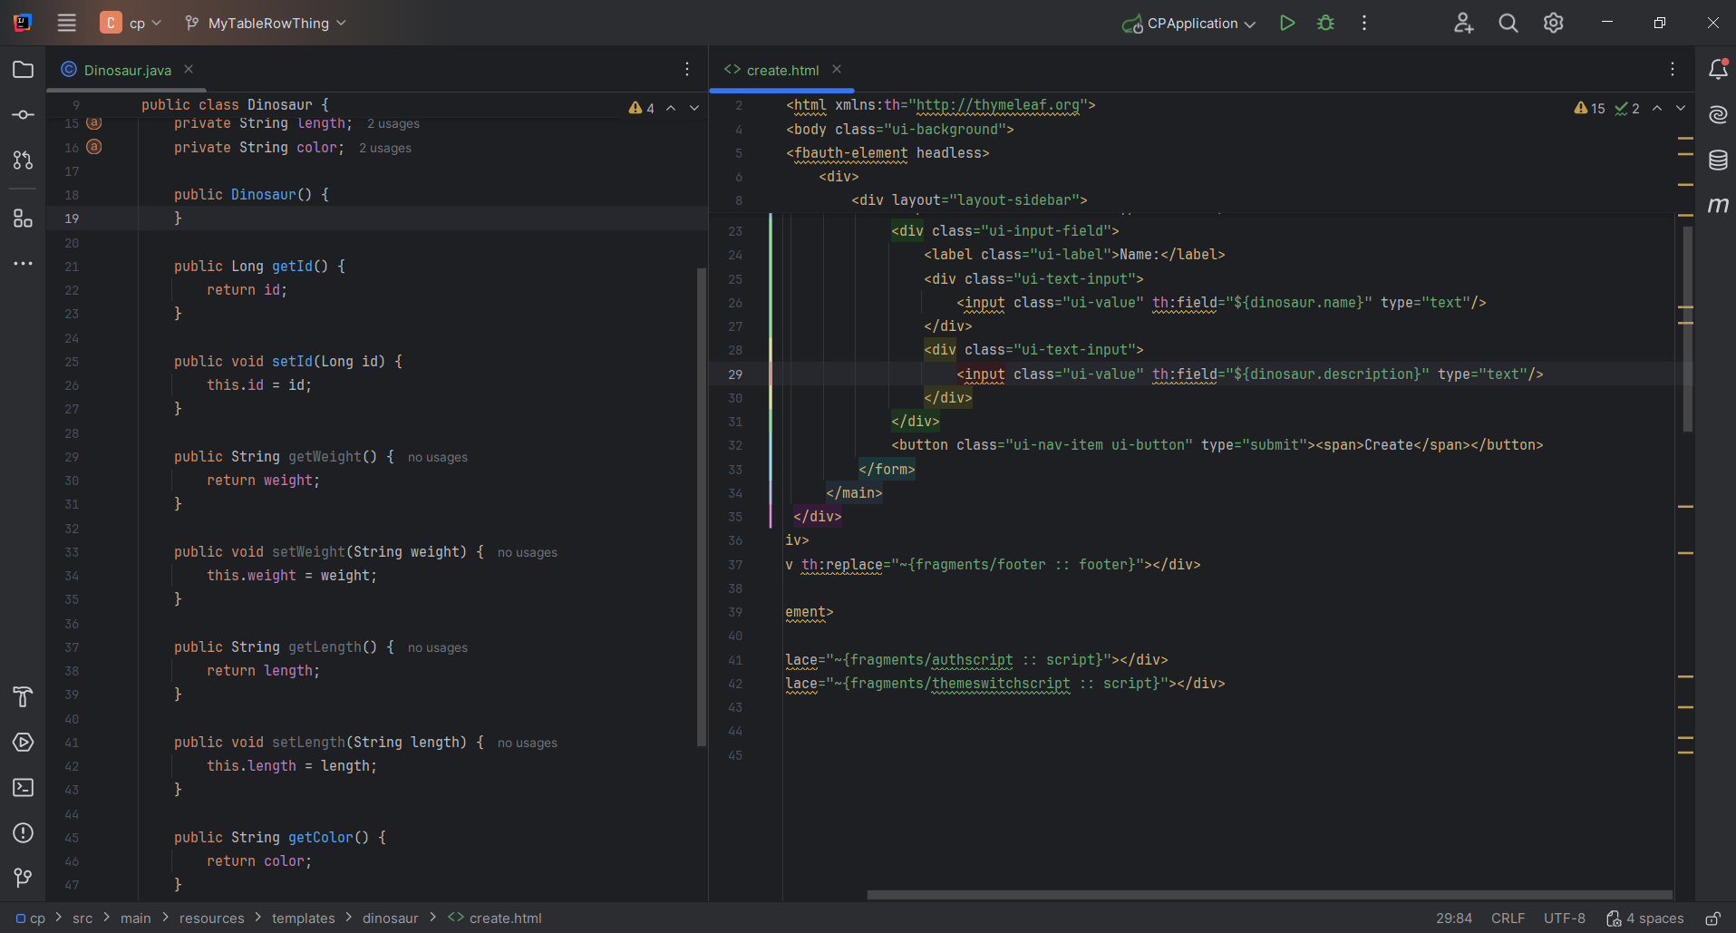This screenshot has height=933, width=1736.
Task: Open the Terminal tool window
Action: (23, 788)
